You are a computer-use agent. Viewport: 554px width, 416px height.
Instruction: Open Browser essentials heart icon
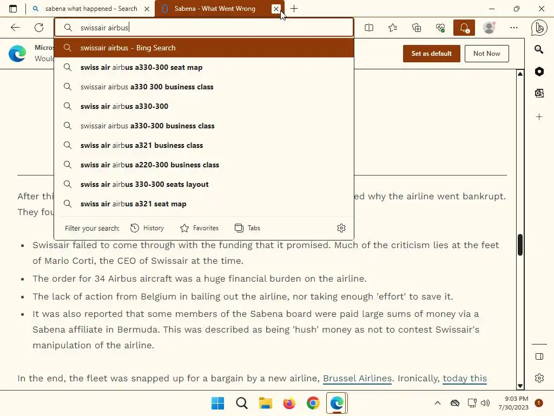tap(440, 28)
